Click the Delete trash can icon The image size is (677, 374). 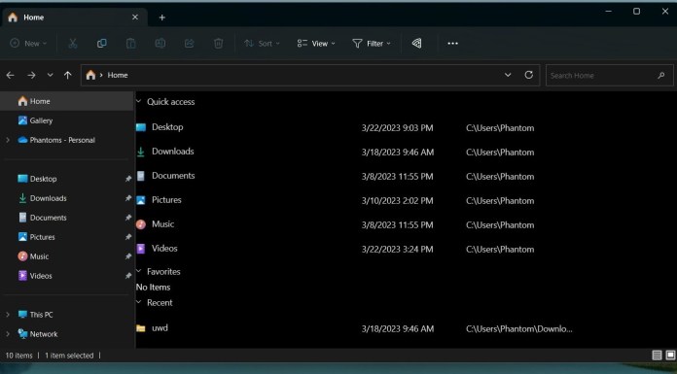[x=219, y=43]
